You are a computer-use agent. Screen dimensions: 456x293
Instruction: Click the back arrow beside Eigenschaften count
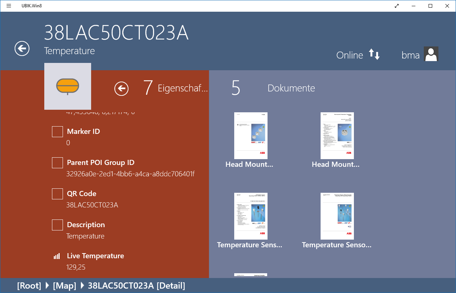coord(121,89)
